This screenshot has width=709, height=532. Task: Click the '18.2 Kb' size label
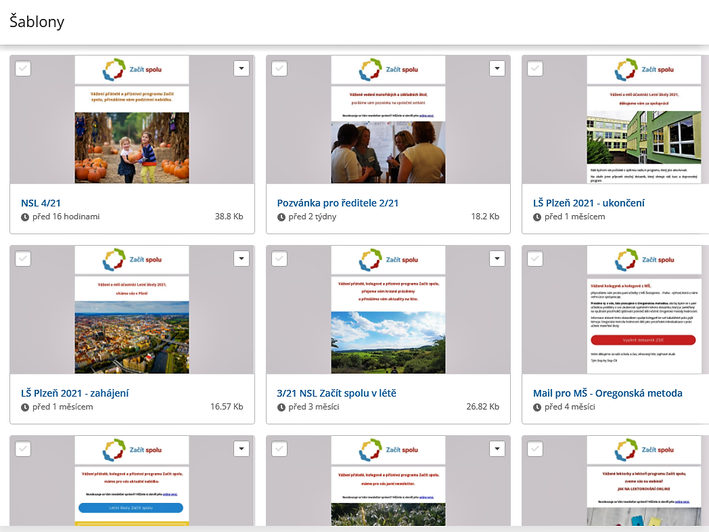pos(485,216)
